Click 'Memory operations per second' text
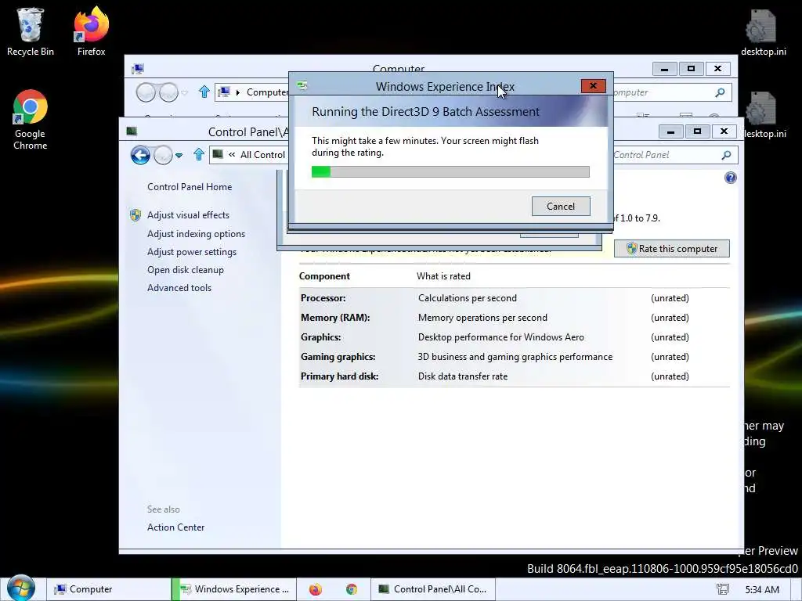Screen dimensions: 802x601 (482, 318)
